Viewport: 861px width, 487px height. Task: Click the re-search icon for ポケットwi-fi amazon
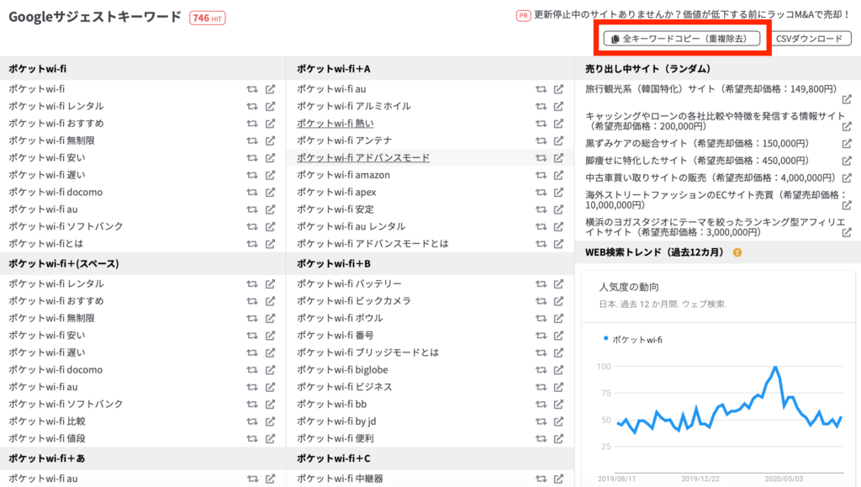click(541, 175)
